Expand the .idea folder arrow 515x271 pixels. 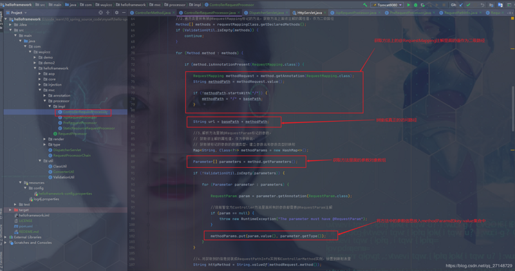click(11, 24)
